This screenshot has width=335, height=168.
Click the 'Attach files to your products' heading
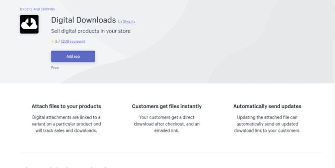click(x=66, y=106)
